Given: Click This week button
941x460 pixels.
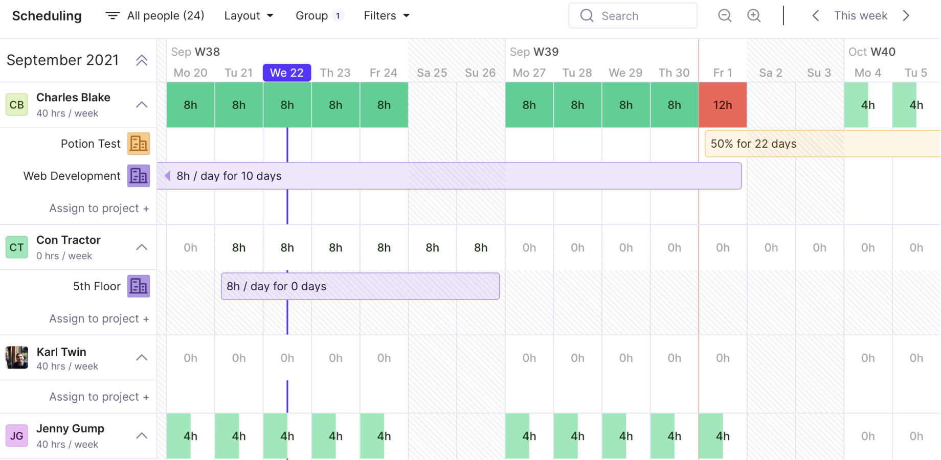Looking at the screenshot, I should [x=860, y=16].
